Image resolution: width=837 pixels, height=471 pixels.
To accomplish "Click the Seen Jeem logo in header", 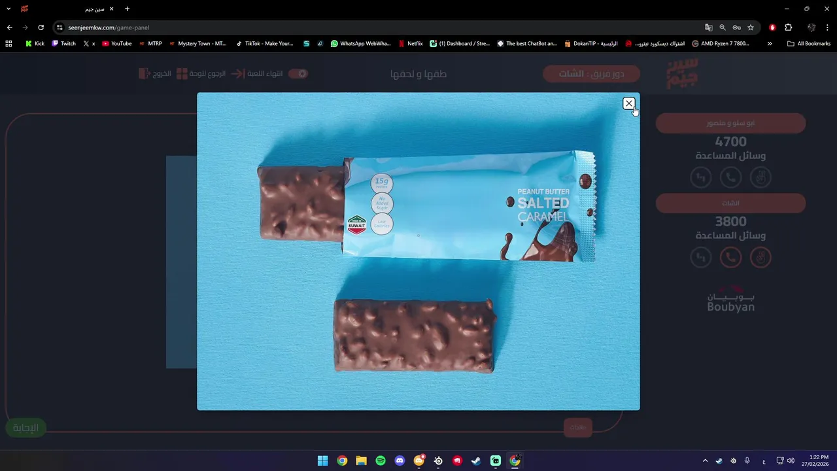I will (x=683, y=73).
